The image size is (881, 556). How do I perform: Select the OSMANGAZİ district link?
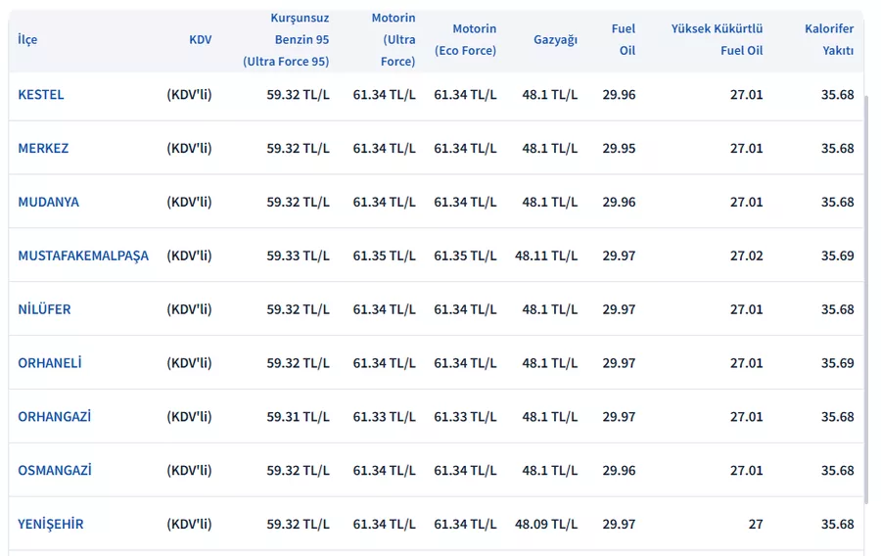pyautogui.click(x=54, y=471)
